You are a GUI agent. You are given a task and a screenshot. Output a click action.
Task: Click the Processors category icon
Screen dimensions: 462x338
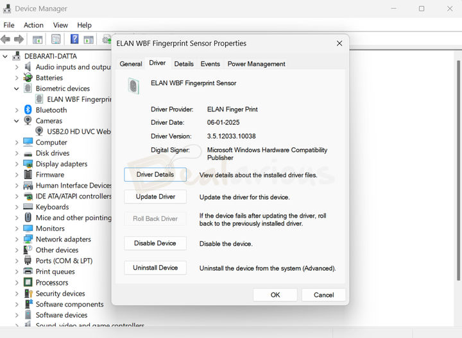[28, 282]
